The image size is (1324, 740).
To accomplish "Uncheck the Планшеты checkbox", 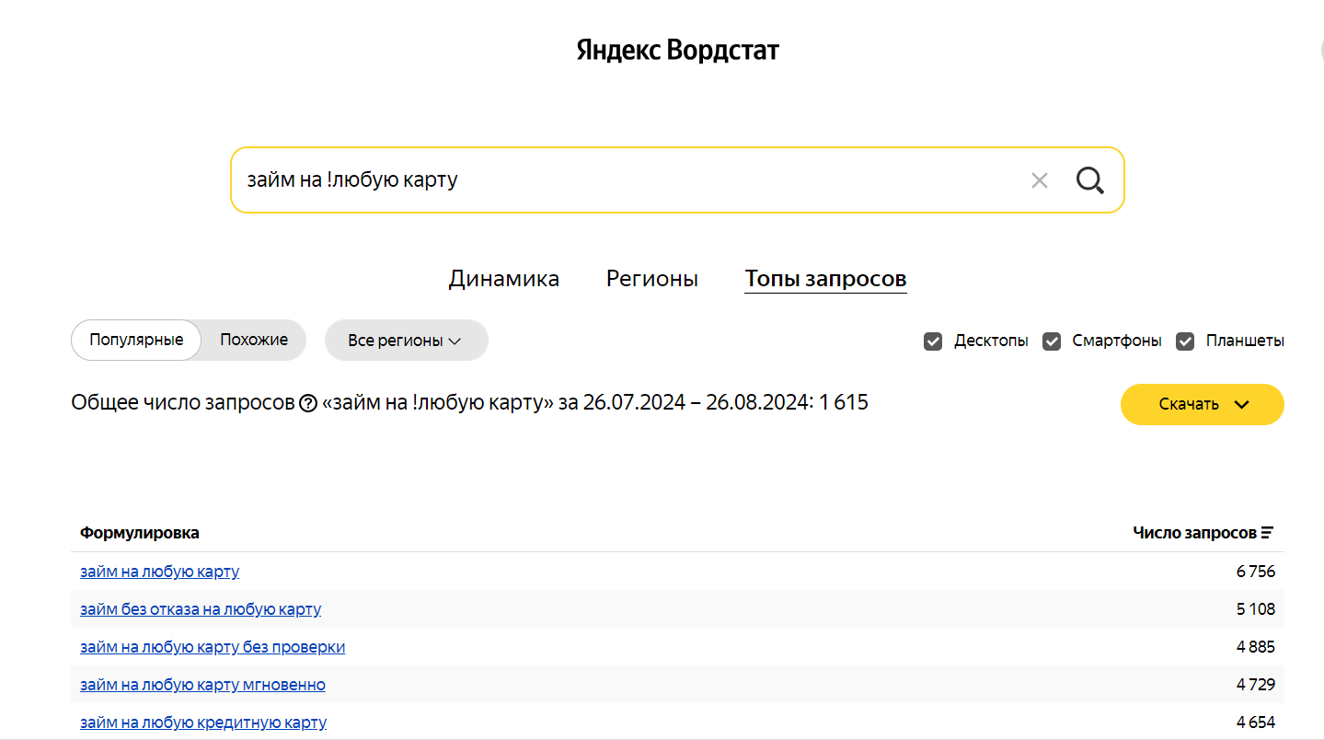I will pos(1186,341).
